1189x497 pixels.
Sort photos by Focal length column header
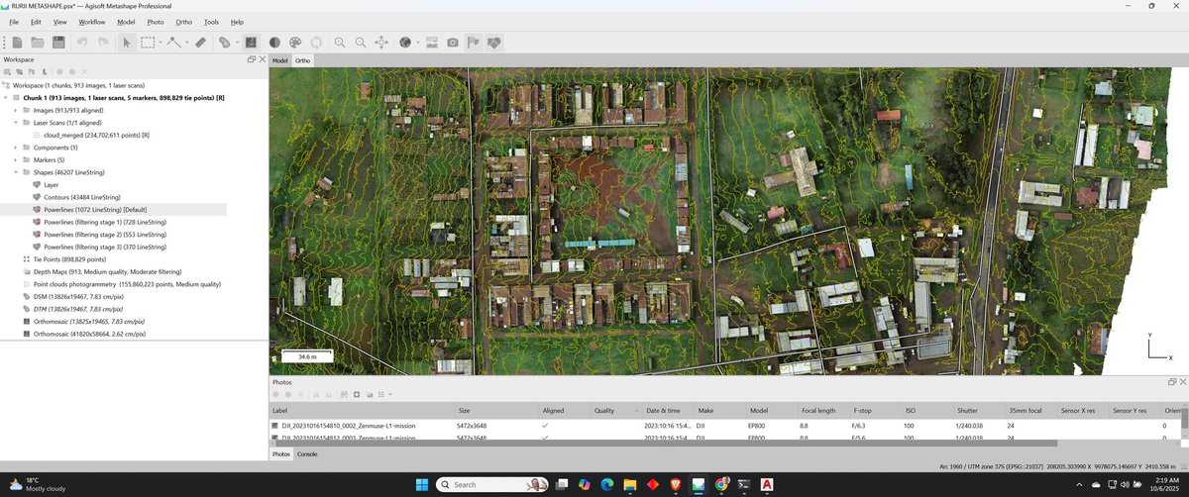click(822, 411)
